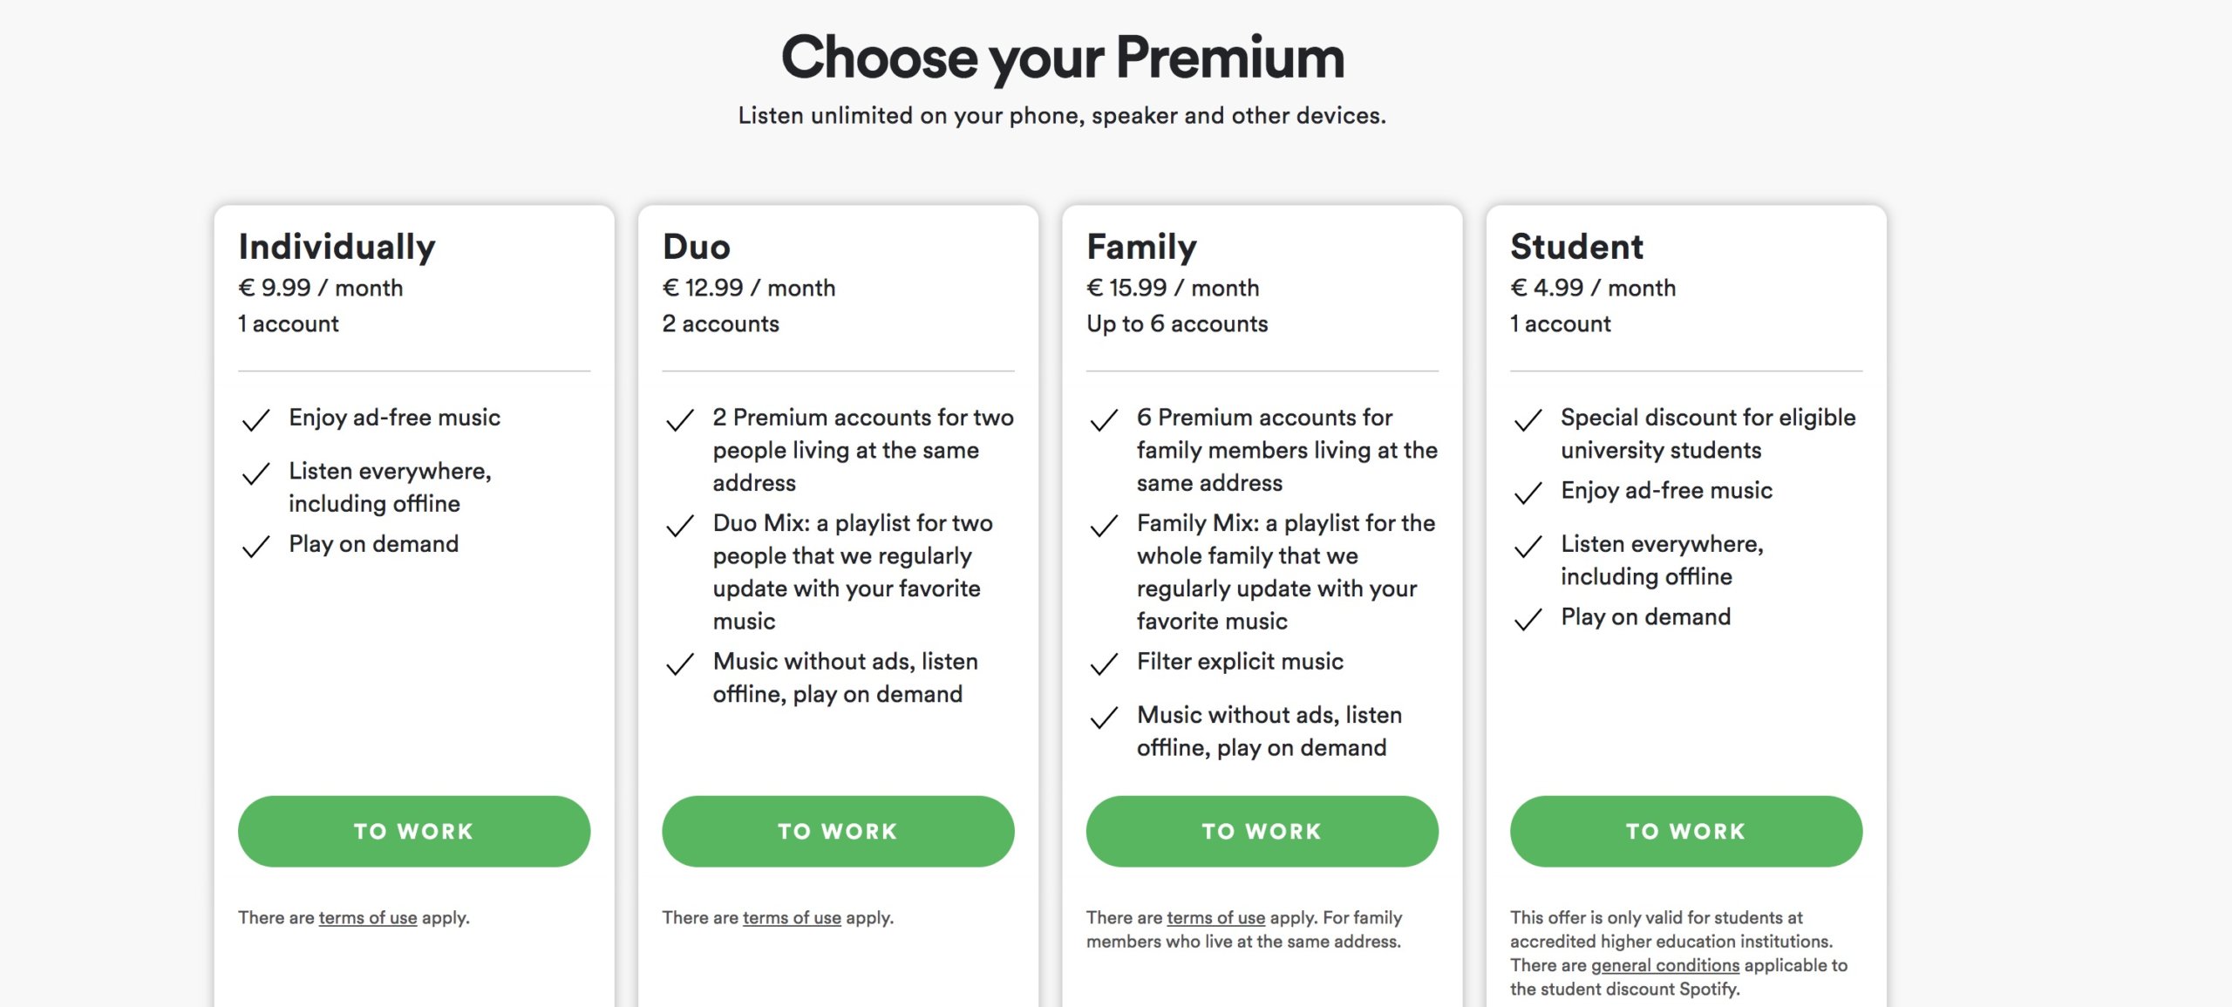Click the checkmark beside 'Enjoy ad-free music' on Individually
Image resolution: width=2232 pixels, height=1007 pixels.
coord(255,419)
